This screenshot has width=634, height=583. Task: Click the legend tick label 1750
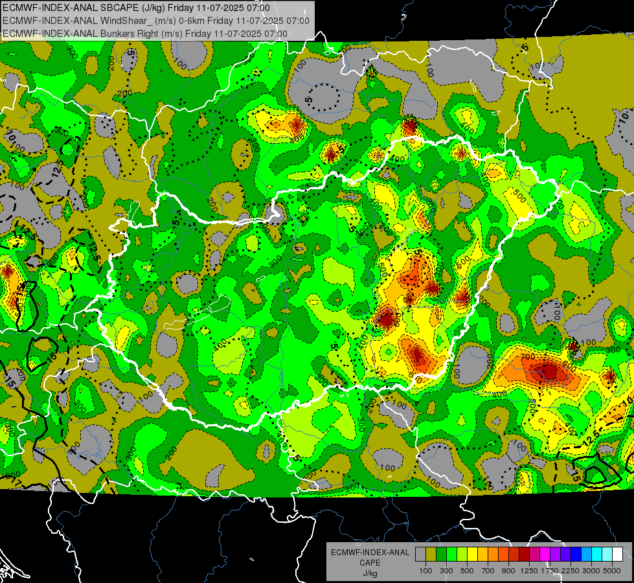coord(550,571)
